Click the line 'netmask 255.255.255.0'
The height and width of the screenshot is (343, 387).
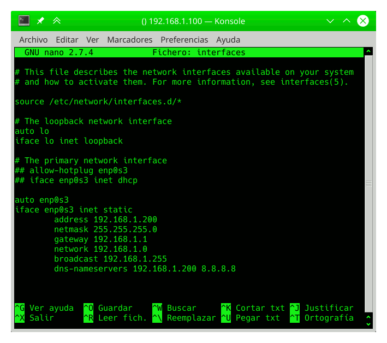click(x=105, y=229)
